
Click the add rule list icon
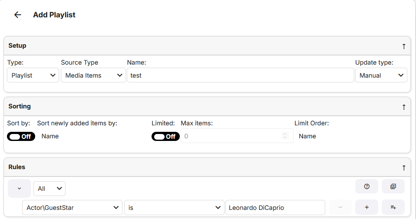point(393,207)
